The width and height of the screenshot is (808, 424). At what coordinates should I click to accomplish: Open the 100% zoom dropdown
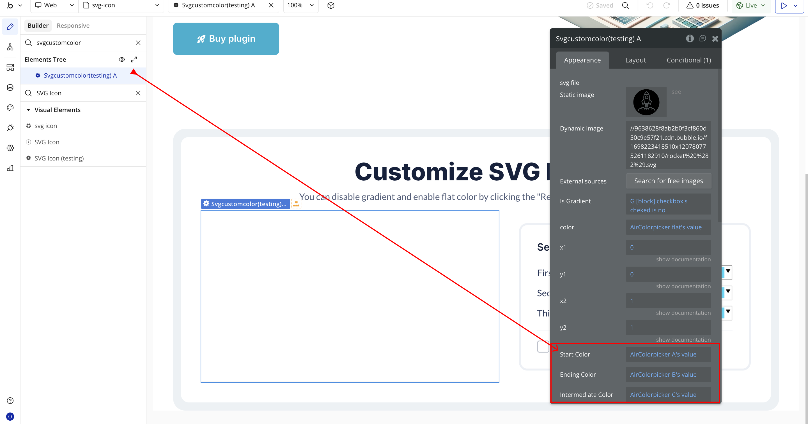[x=300, y=5]
